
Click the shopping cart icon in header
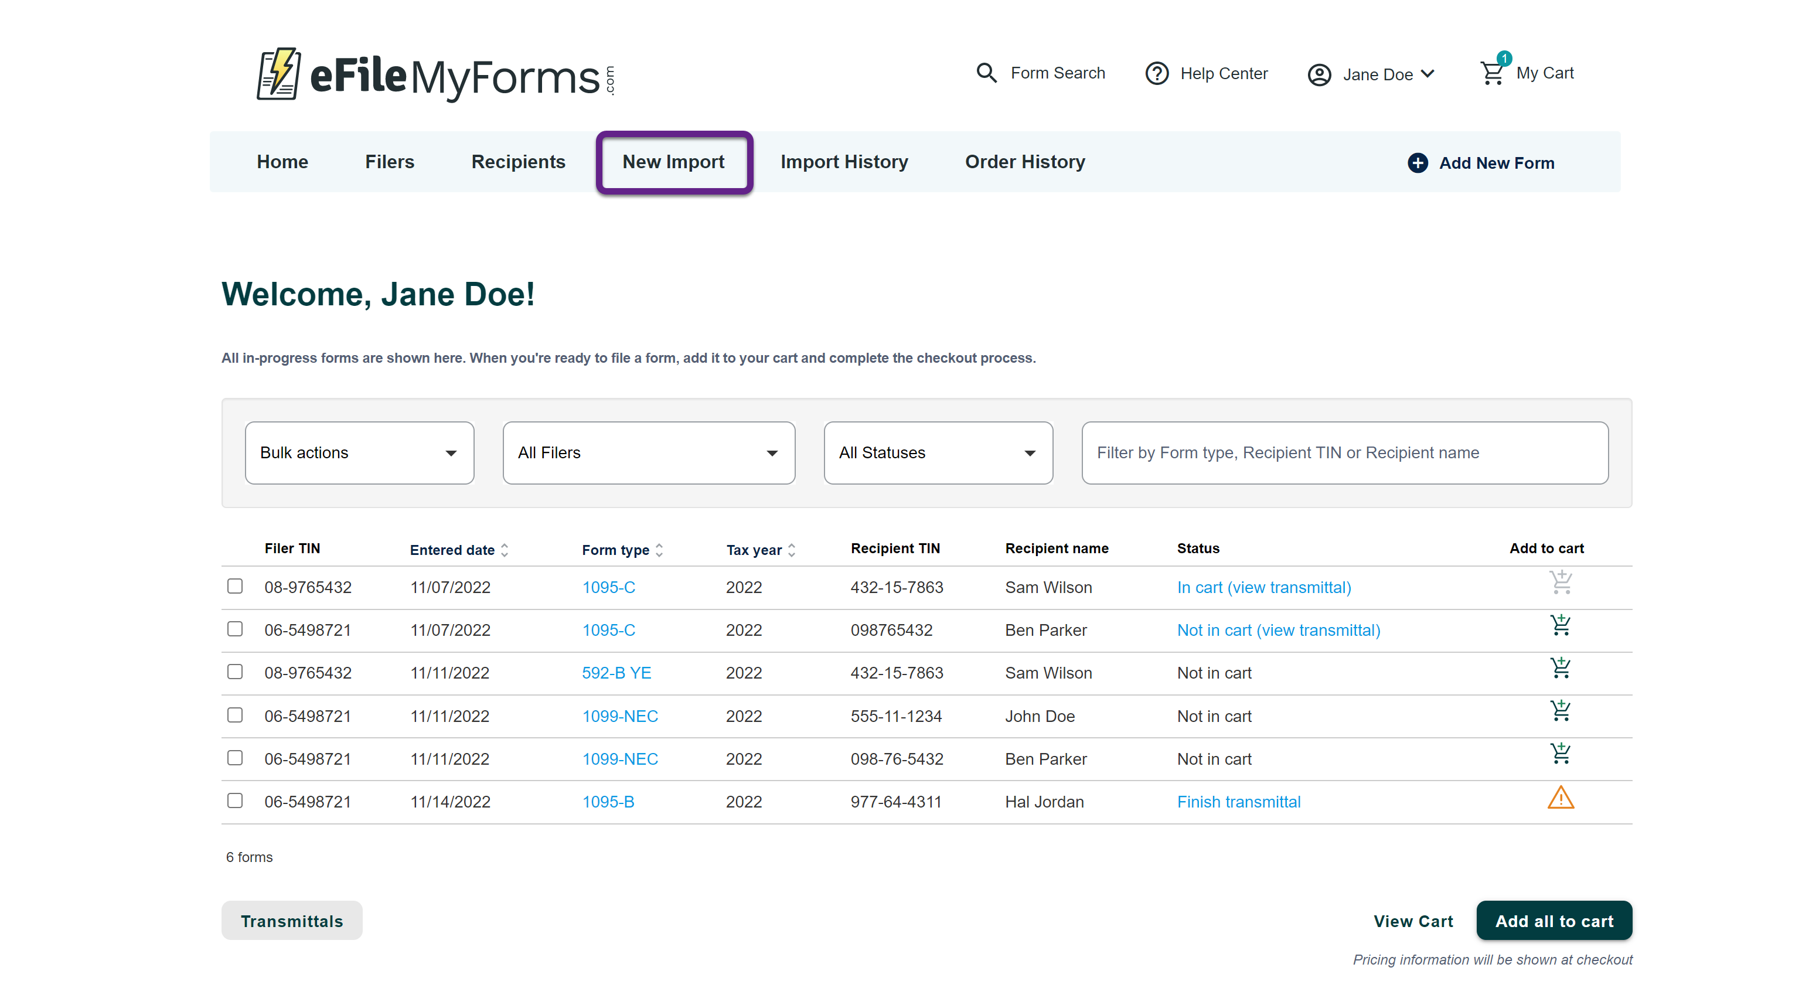pos(1491,73)
